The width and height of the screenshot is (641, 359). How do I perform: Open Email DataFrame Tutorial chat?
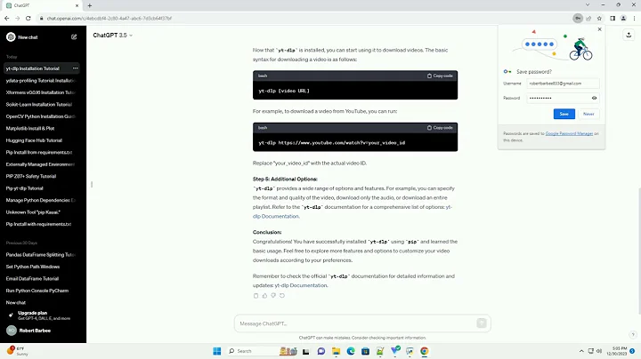pos(42,279)
